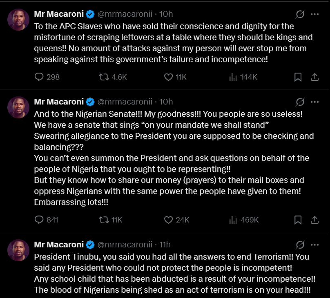Open more options on the Tinubu post
330x298 pixels.
314,245
